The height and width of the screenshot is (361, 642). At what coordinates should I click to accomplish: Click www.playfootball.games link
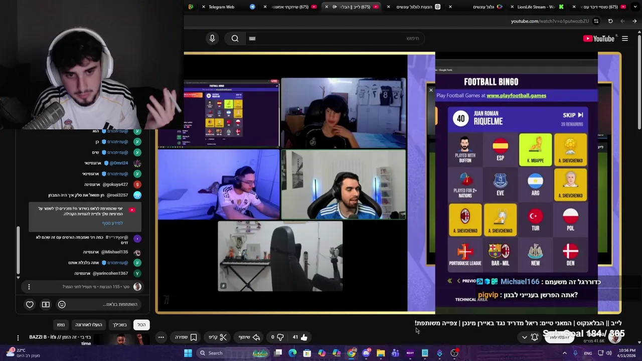tap(516, 95)
